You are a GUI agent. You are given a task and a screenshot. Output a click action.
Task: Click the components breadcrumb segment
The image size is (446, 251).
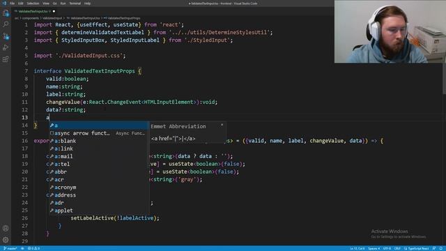30,18
